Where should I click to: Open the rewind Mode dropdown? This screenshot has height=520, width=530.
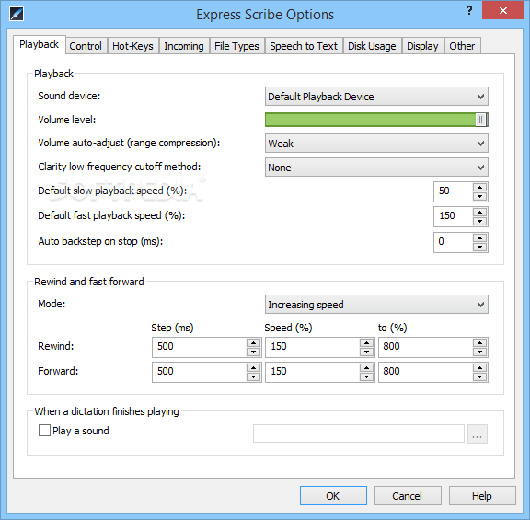[376, 305]
